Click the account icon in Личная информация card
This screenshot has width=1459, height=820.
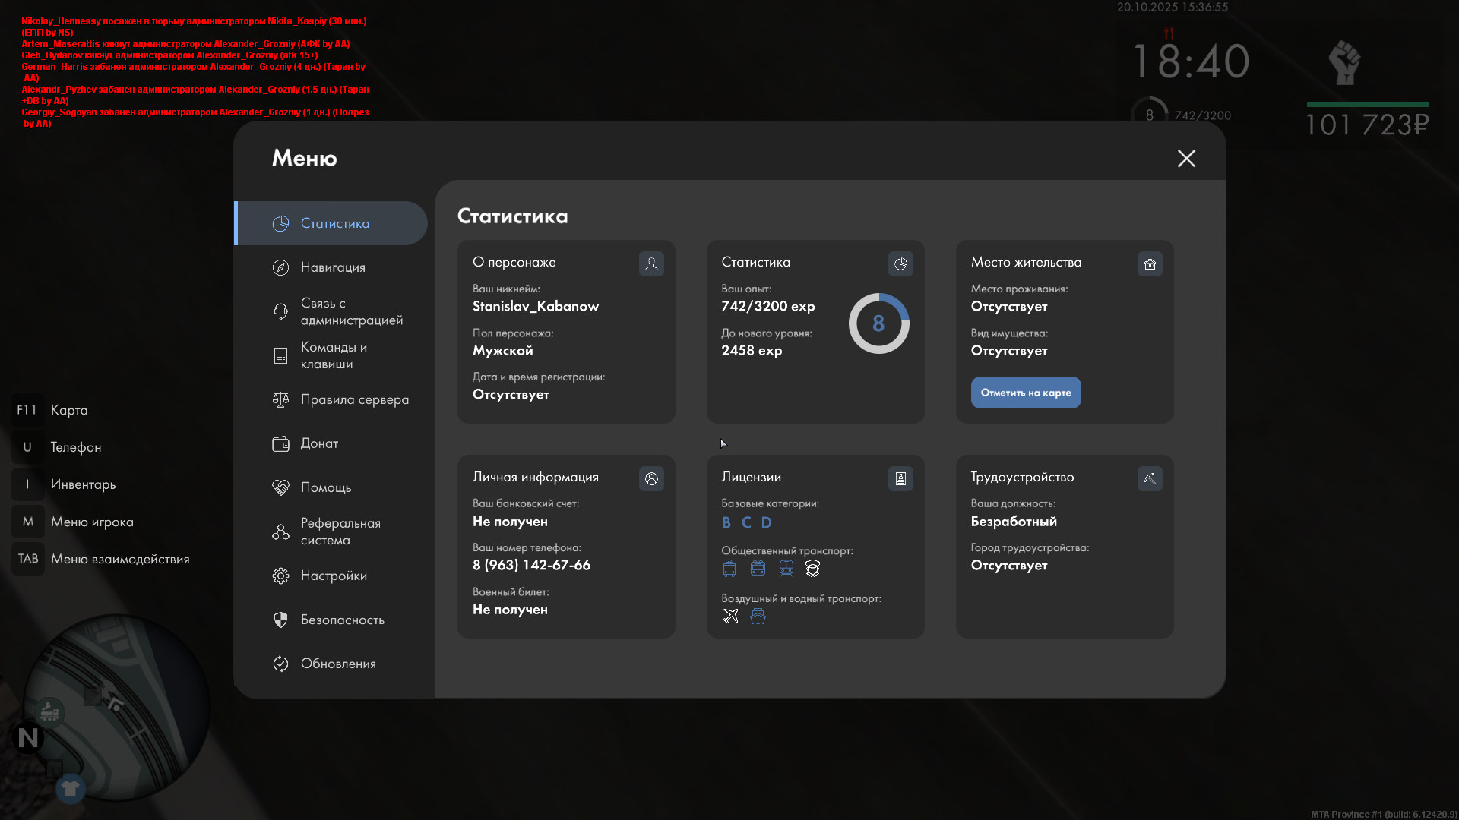[651, 478]
